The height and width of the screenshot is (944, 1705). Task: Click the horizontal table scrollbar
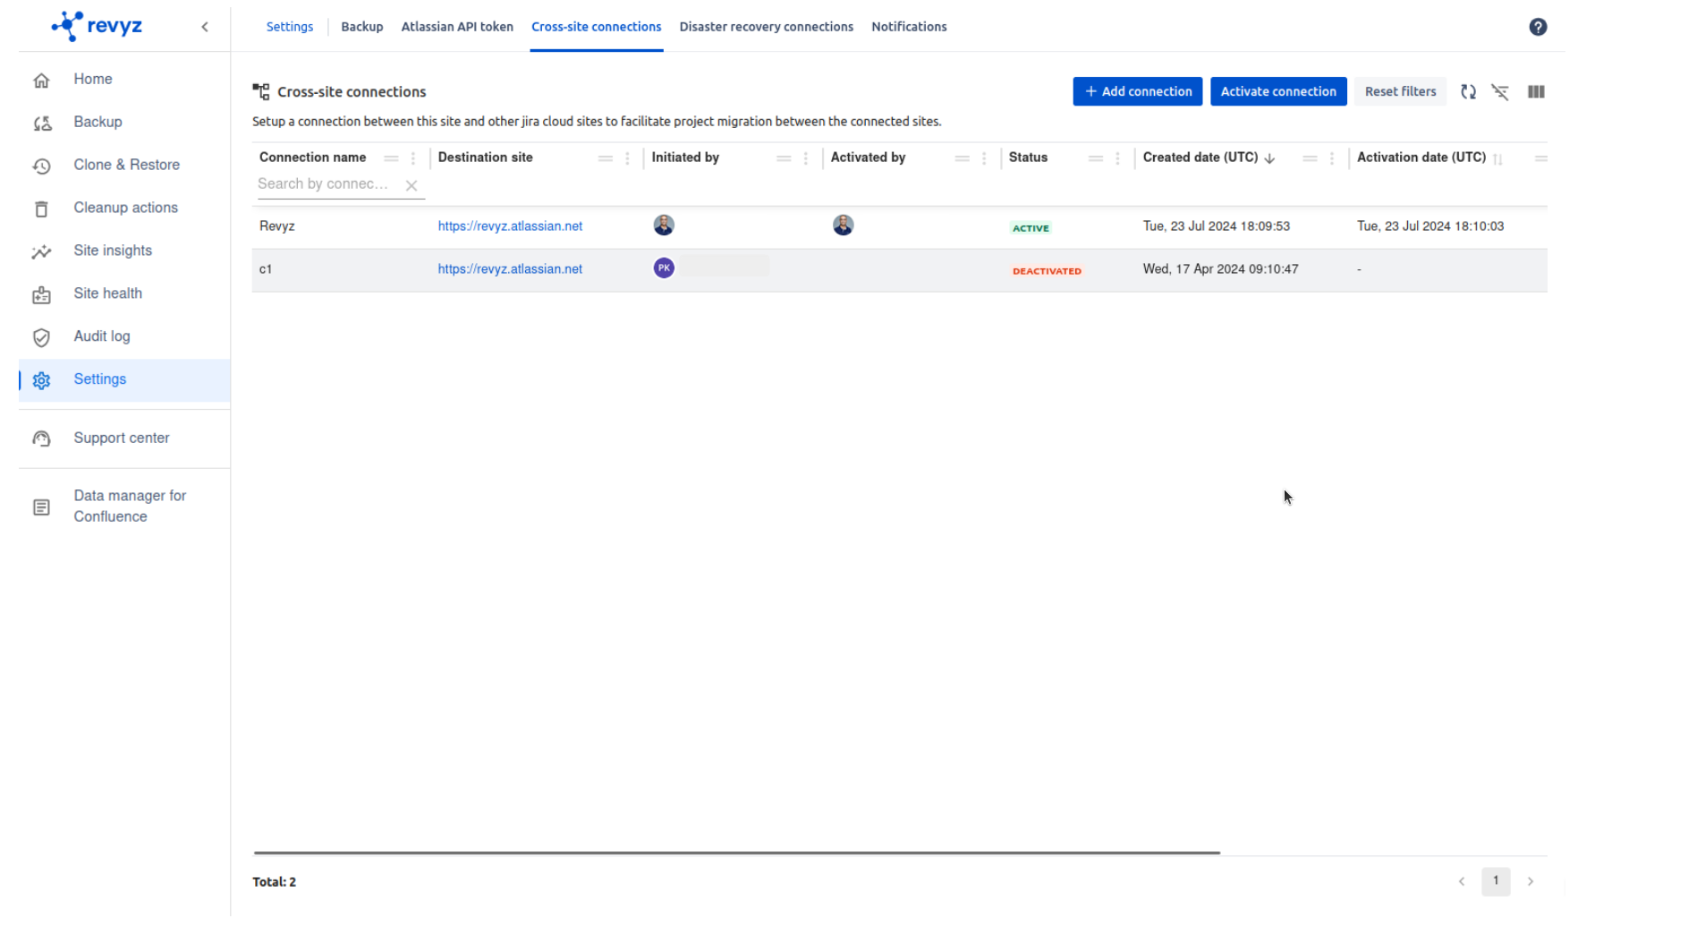(x=736, y=853)
